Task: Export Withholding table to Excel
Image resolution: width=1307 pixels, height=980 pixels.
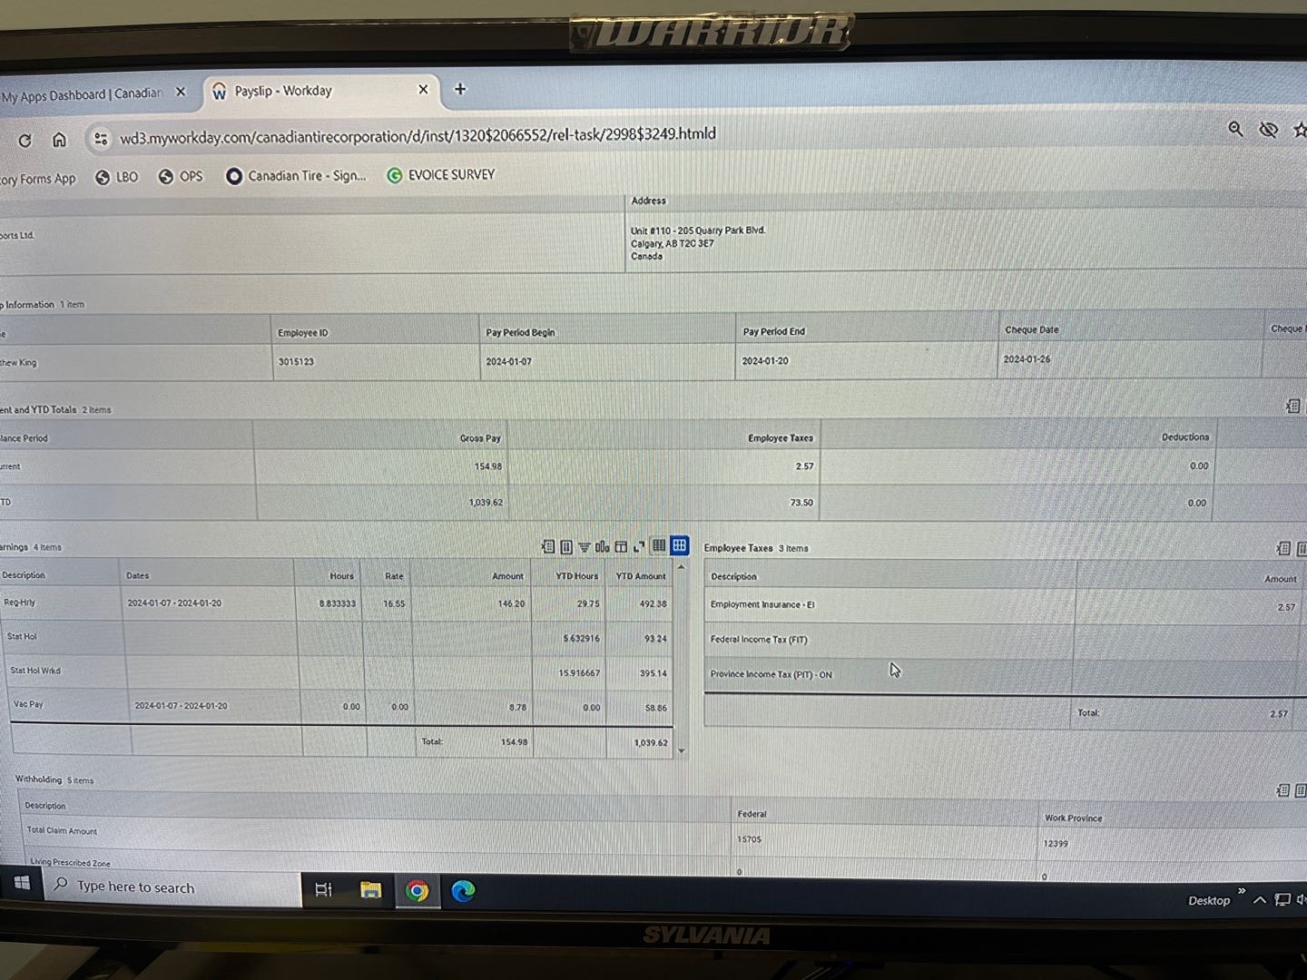Action: (x=1282, y=790)
